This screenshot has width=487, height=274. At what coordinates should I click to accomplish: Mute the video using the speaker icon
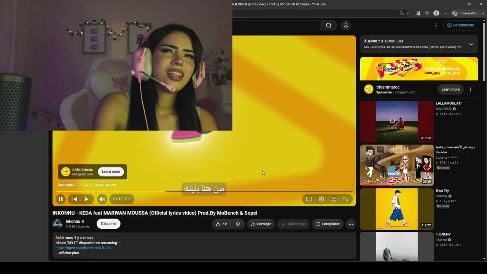coord(102,199)
